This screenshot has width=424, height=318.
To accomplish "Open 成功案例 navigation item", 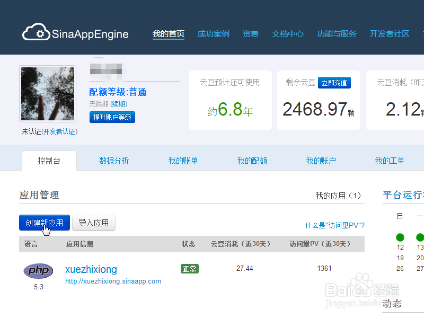I will click(x=214, y=34).
